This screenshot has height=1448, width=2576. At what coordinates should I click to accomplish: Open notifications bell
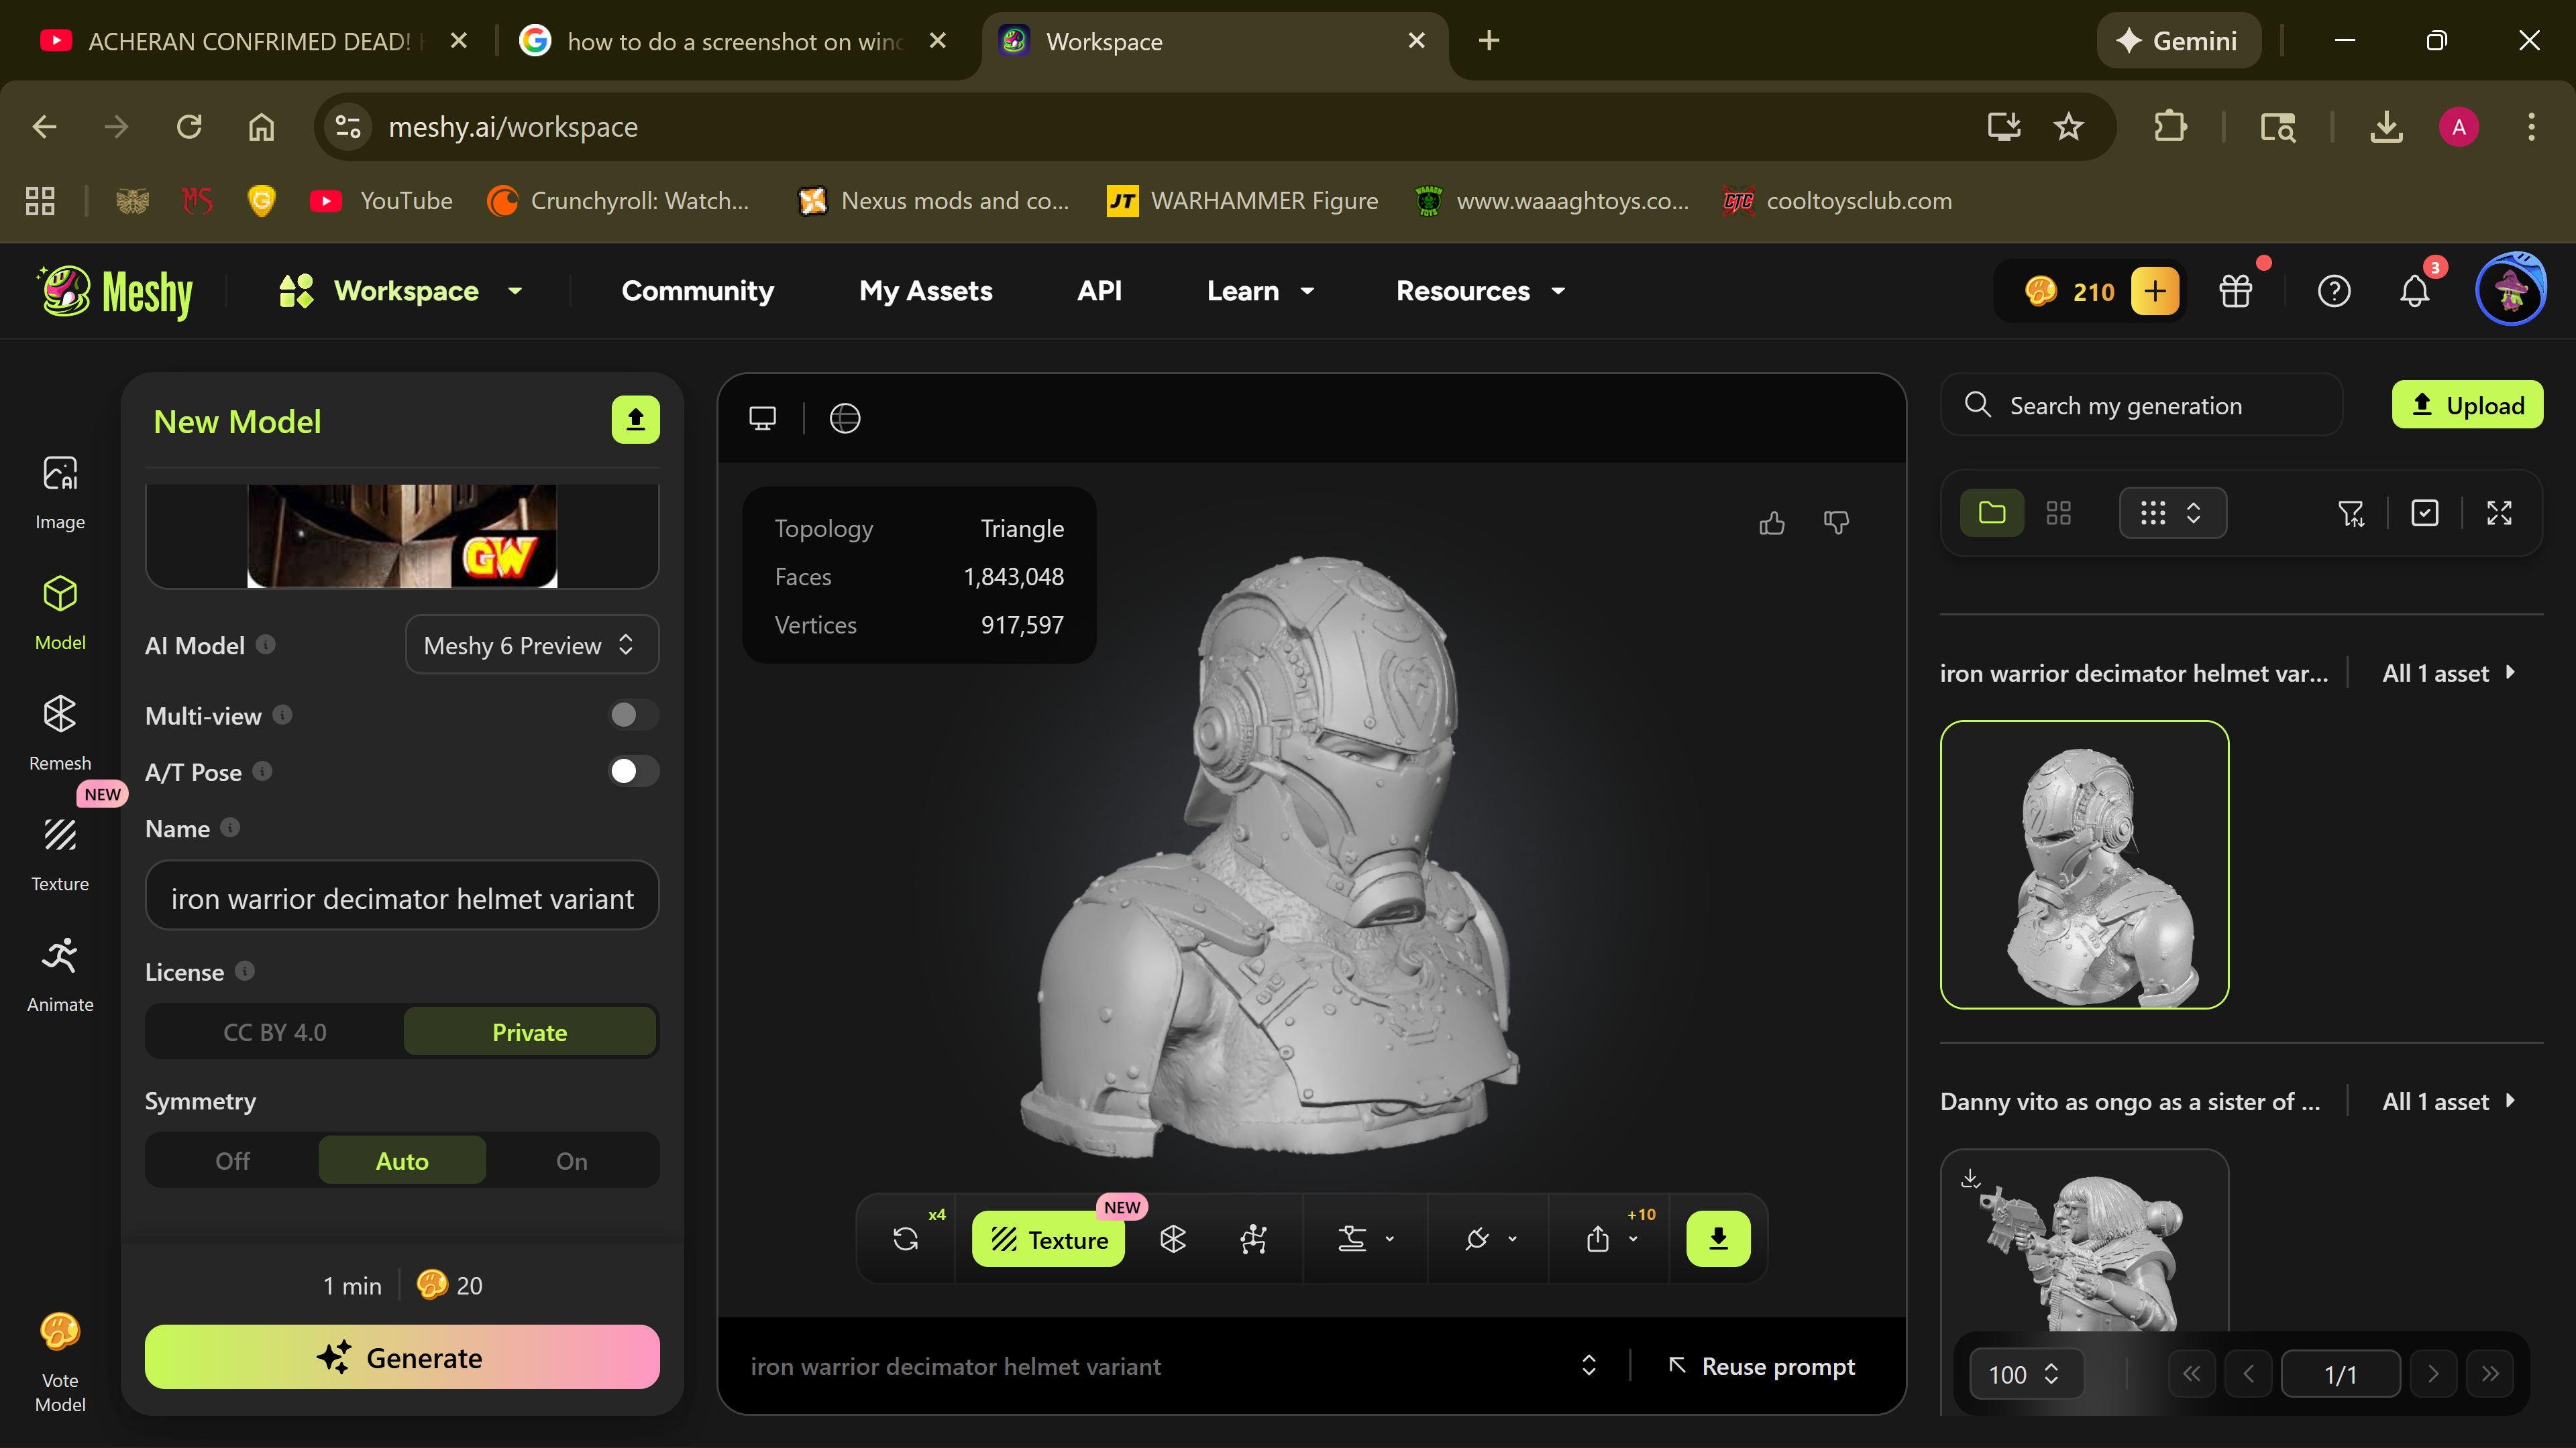click(x=2414, y=291)
